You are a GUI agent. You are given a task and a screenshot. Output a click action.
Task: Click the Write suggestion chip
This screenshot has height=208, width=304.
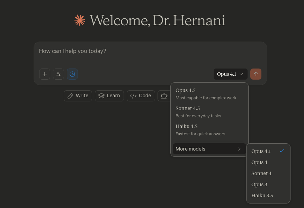(78, 96)
